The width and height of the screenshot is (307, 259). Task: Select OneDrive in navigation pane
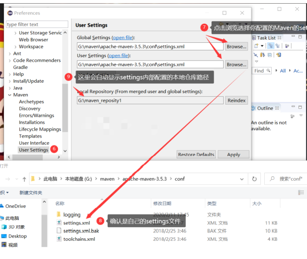(x=15, y=206)
